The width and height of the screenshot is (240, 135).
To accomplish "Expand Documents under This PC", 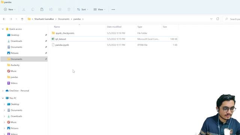I will coord(4,110).
